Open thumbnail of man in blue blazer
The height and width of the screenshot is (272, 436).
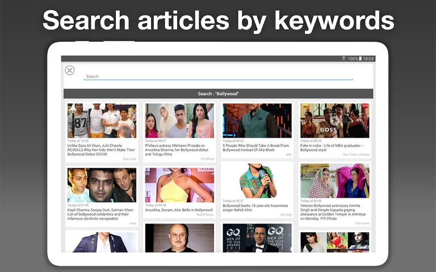pos(102,243)
